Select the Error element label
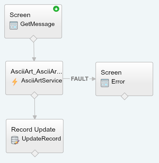 point(118,82)
